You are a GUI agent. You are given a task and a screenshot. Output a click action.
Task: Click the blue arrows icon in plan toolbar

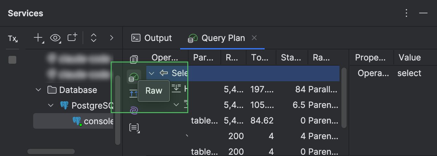click(134, 94)
